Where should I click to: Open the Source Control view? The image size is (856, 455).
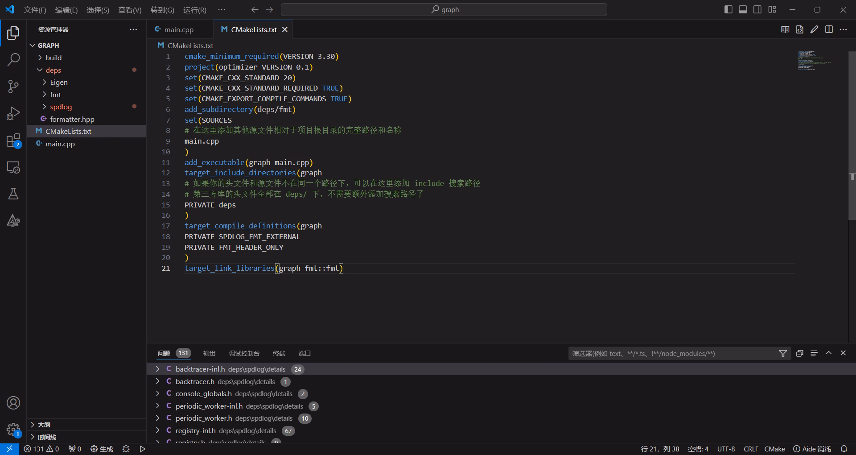coord(13,87)
